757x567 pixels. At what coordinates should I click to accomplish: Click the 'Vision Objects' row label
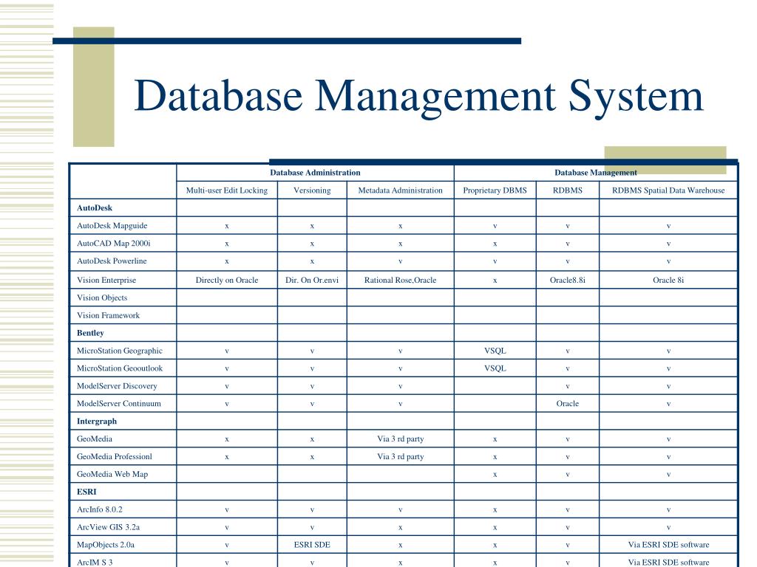pyautogui.click(x=102, y=298)
